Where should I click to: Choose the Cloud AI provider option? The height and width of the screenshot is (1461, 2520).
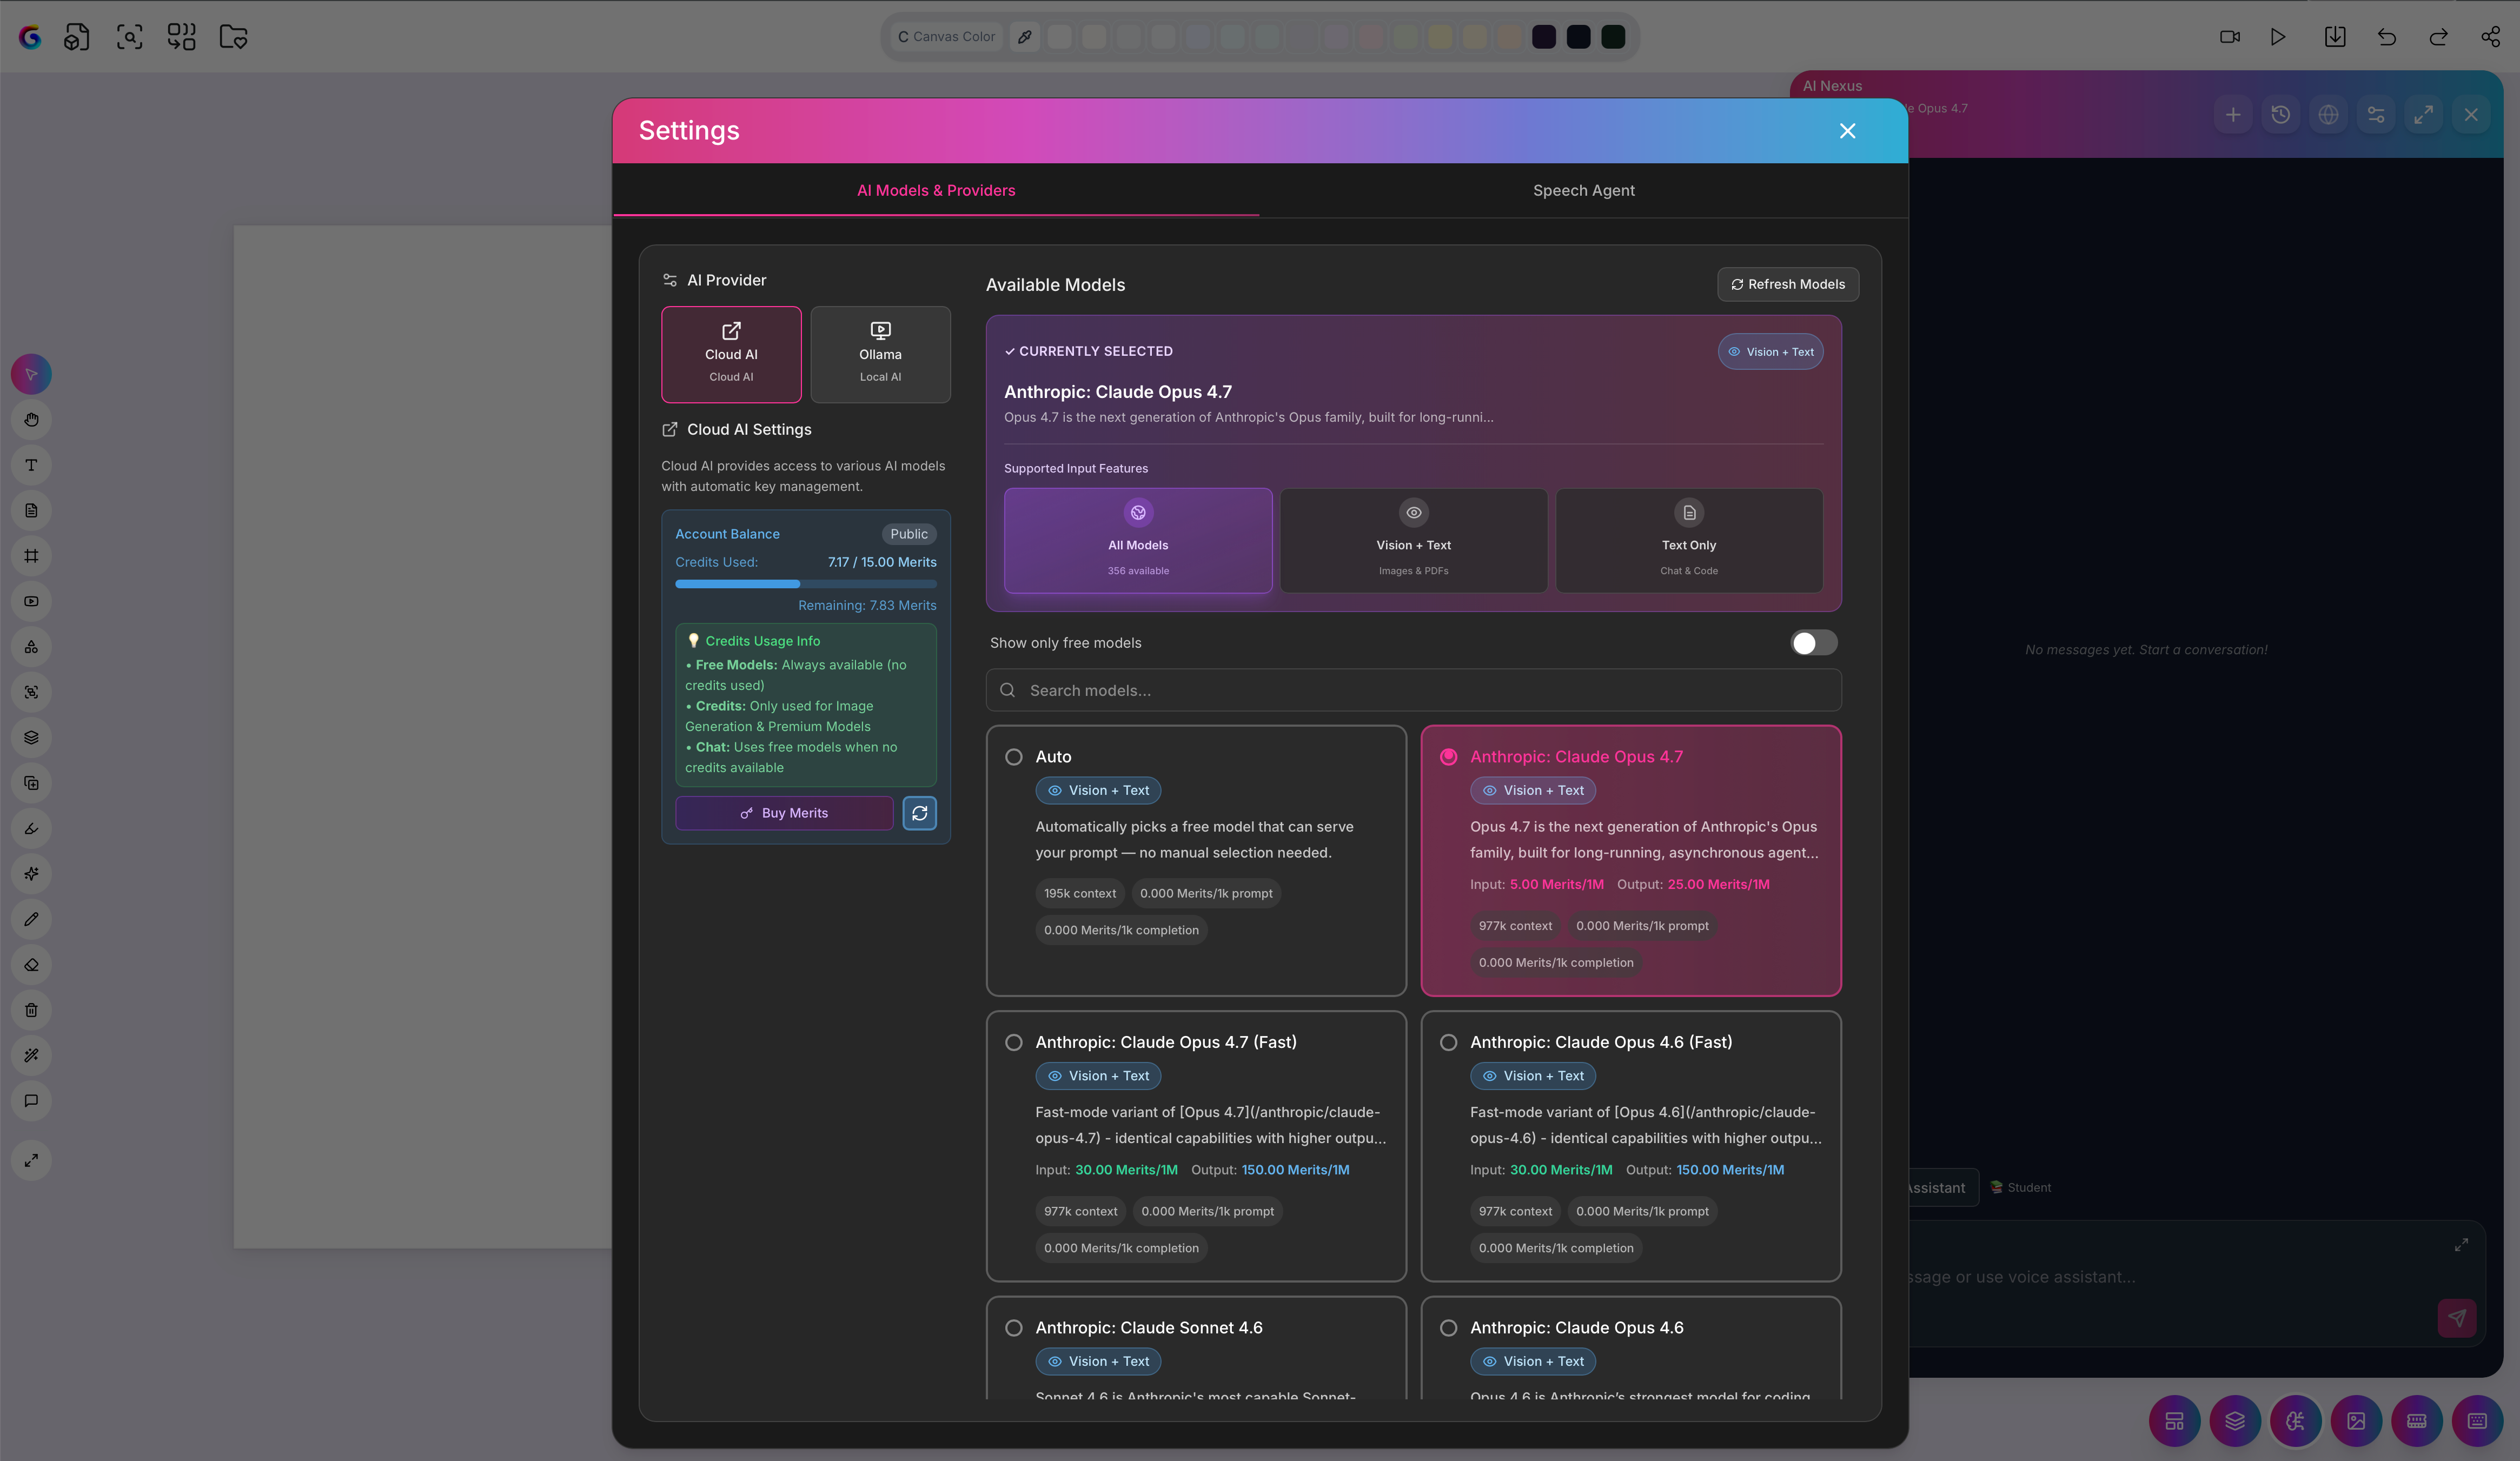731,355
